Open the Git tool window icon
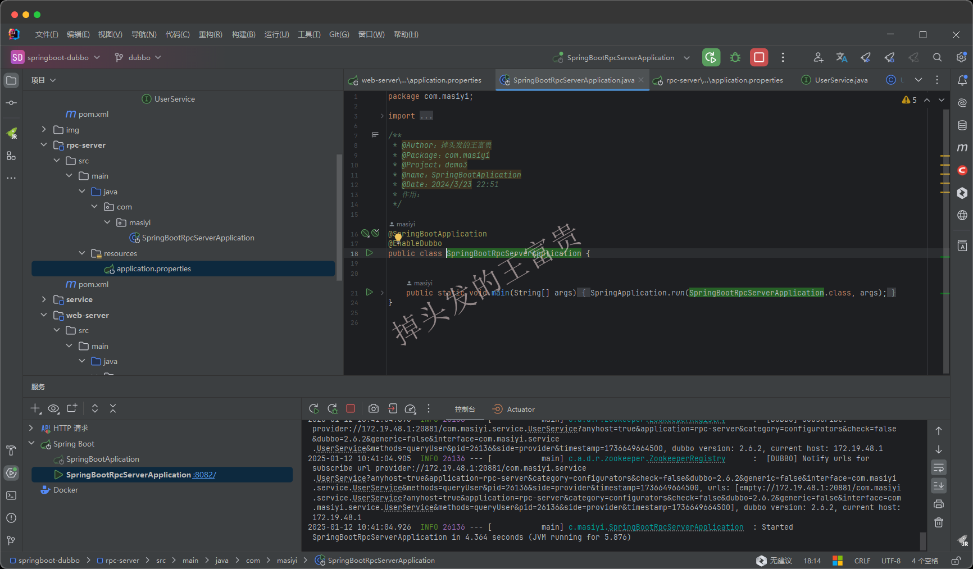The width and height of the screenshot is (973, 569). [x=11, y=540]
